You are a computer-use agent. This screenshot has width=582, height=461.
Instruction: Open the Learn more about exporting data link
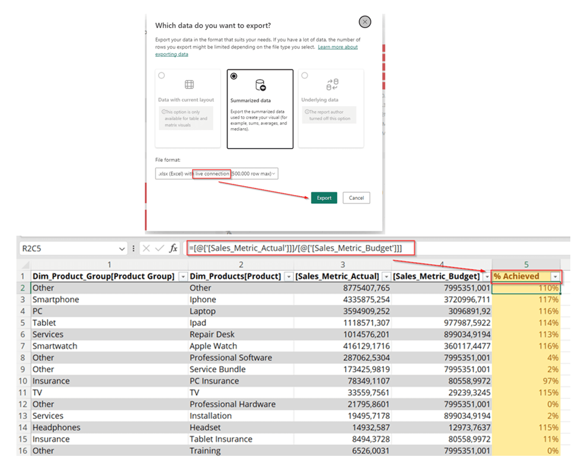[x=338, y=47]
